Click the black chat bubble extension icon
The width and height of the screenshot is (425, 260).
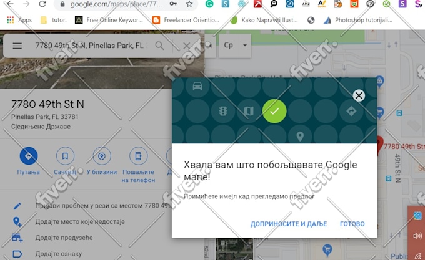tap(274, 4)
